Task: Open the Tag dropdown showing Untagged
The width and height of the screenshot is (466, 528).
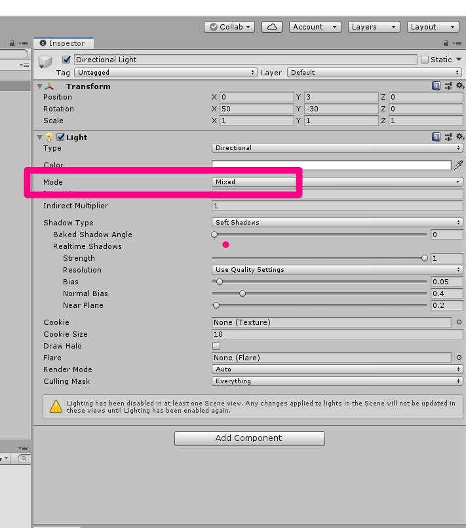Action: (x=165, y=73)
